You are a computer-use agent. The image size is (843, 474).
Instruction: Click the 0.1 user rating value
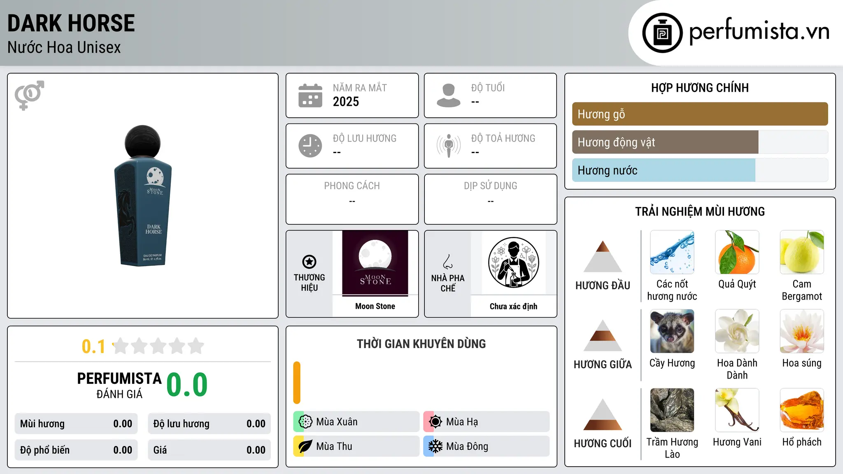click(x=93, y=346)
